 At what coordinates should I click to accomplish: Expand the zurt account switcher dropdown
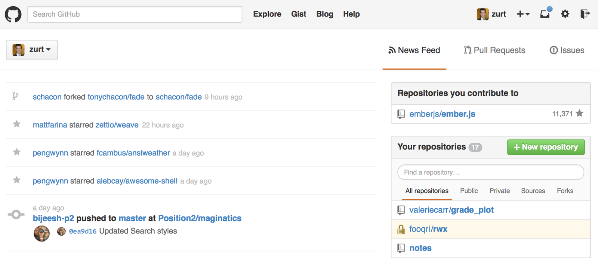[32, 50]
